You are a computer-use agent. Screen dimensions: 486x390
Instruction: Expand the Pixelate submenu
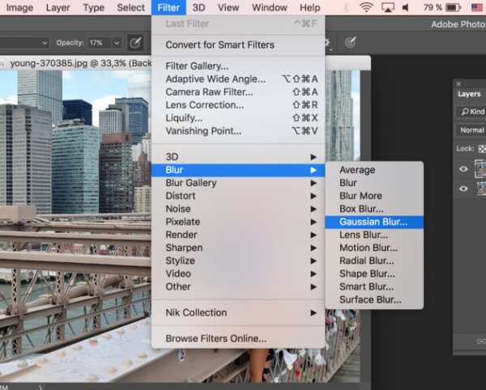[238, 222]
